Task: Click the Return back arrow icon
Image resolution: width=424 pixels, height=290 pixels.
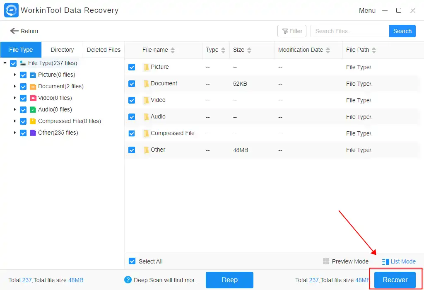Action: point(14,31)
